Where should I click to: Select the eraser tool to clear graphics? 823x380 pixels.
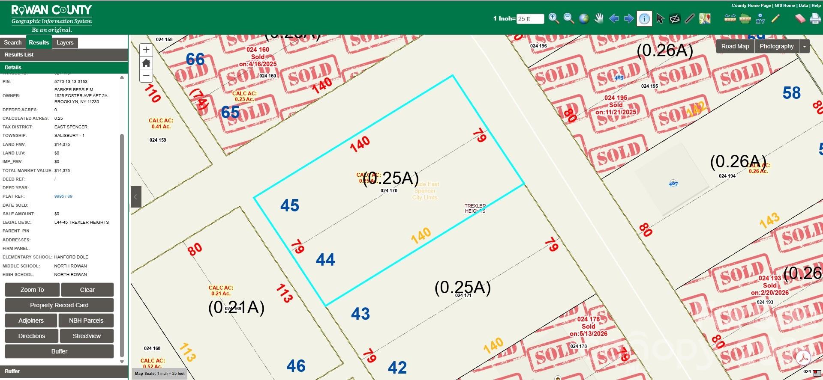coord(800,18)
